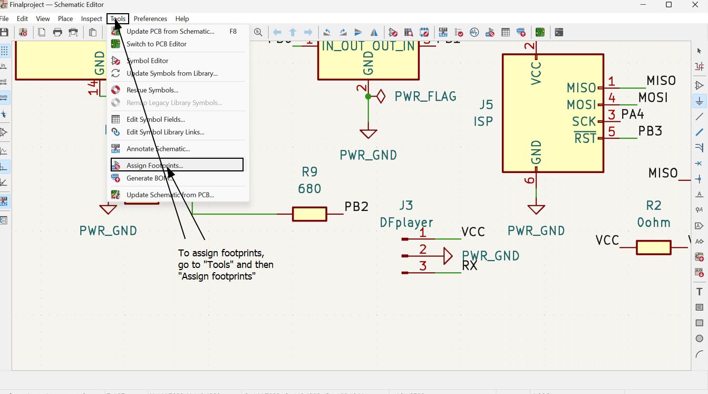
Task: Click the Rotate Clockwise icon
Action: 343,32
